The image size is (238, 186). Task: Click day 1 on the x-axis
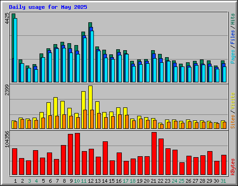(x=15, y=181)
